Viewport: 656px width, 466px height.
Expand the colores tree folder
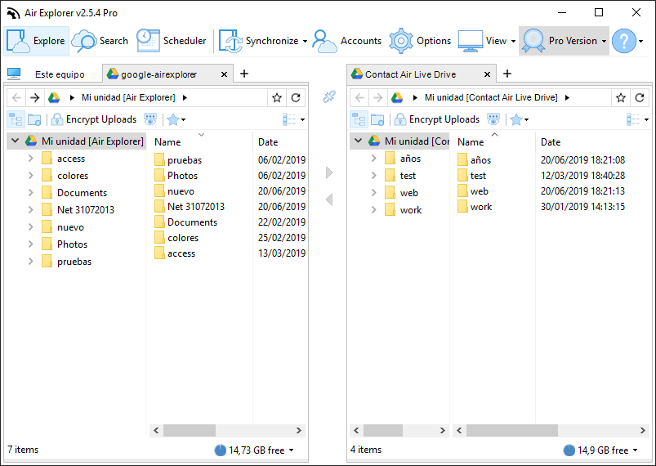coord(30,176)
